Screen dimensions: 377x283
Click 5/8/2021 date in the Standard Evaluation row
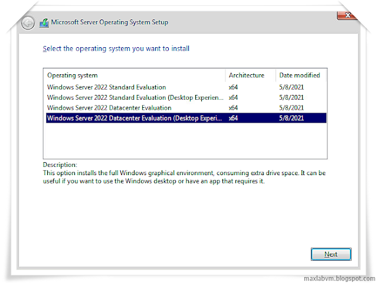(x=291, y=87)
